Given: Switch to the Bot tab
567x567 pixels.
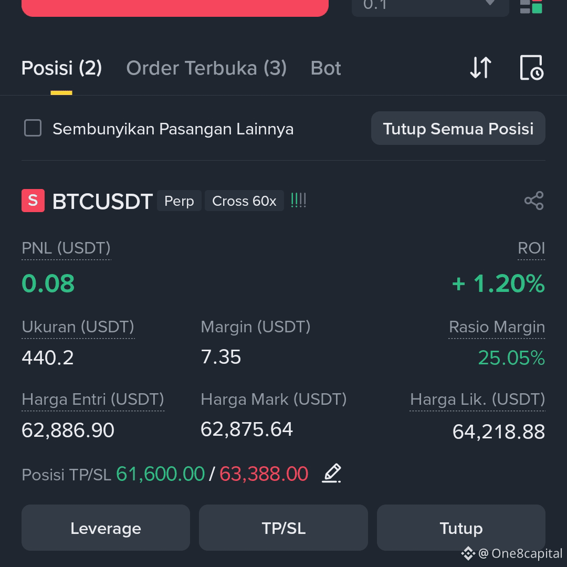Looking at the screenshot, I should click(x=325, y=68).
